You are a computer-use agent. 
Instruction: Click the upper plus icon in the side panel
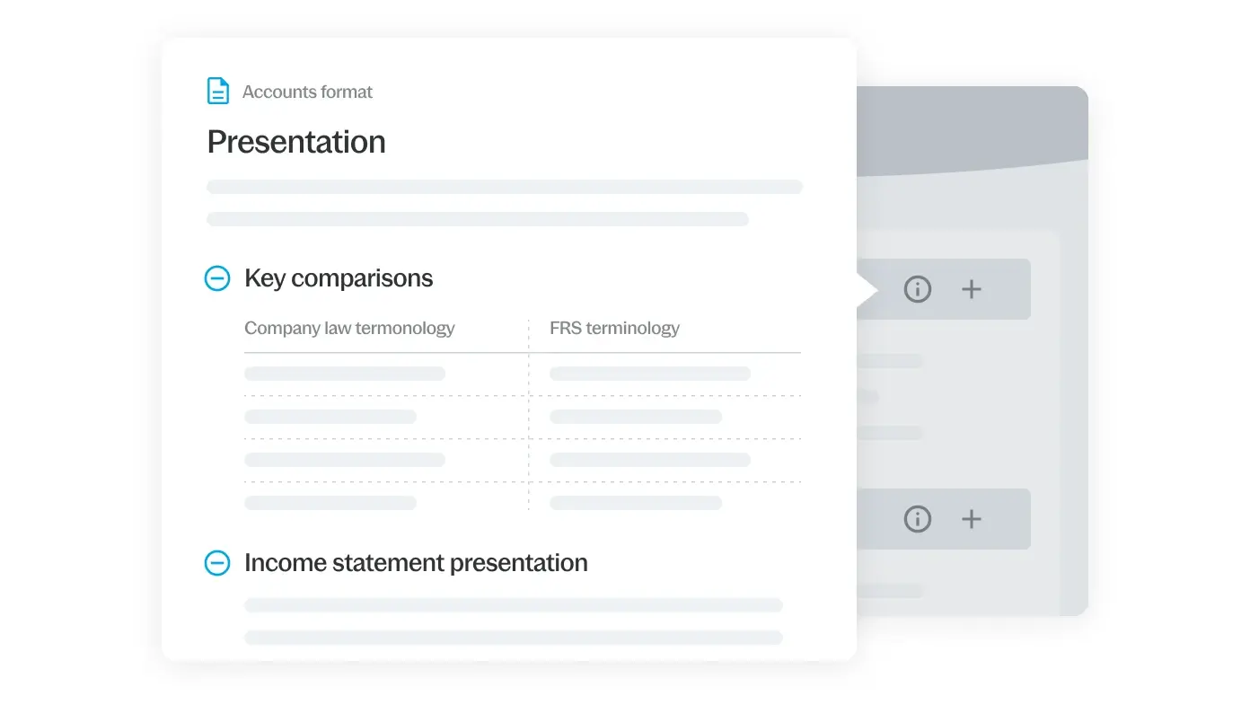tap(971, 289)
